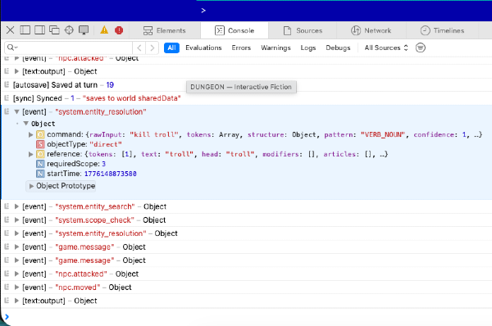This screenshot has width=492, height=326.
Task: Expand the bottom npc.attacked event
Action: [x=16, y=274]
